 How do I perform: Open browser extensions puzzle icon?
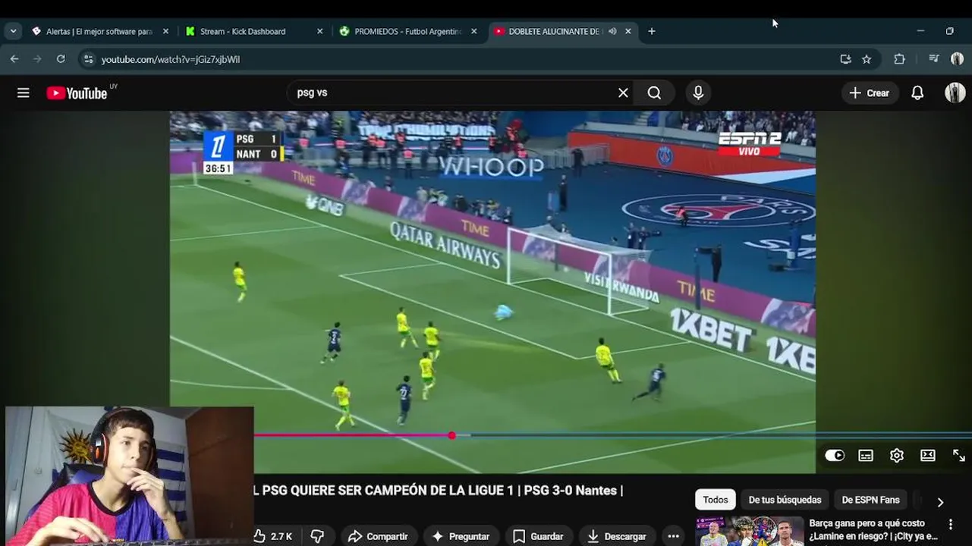(x=899, y=59)
